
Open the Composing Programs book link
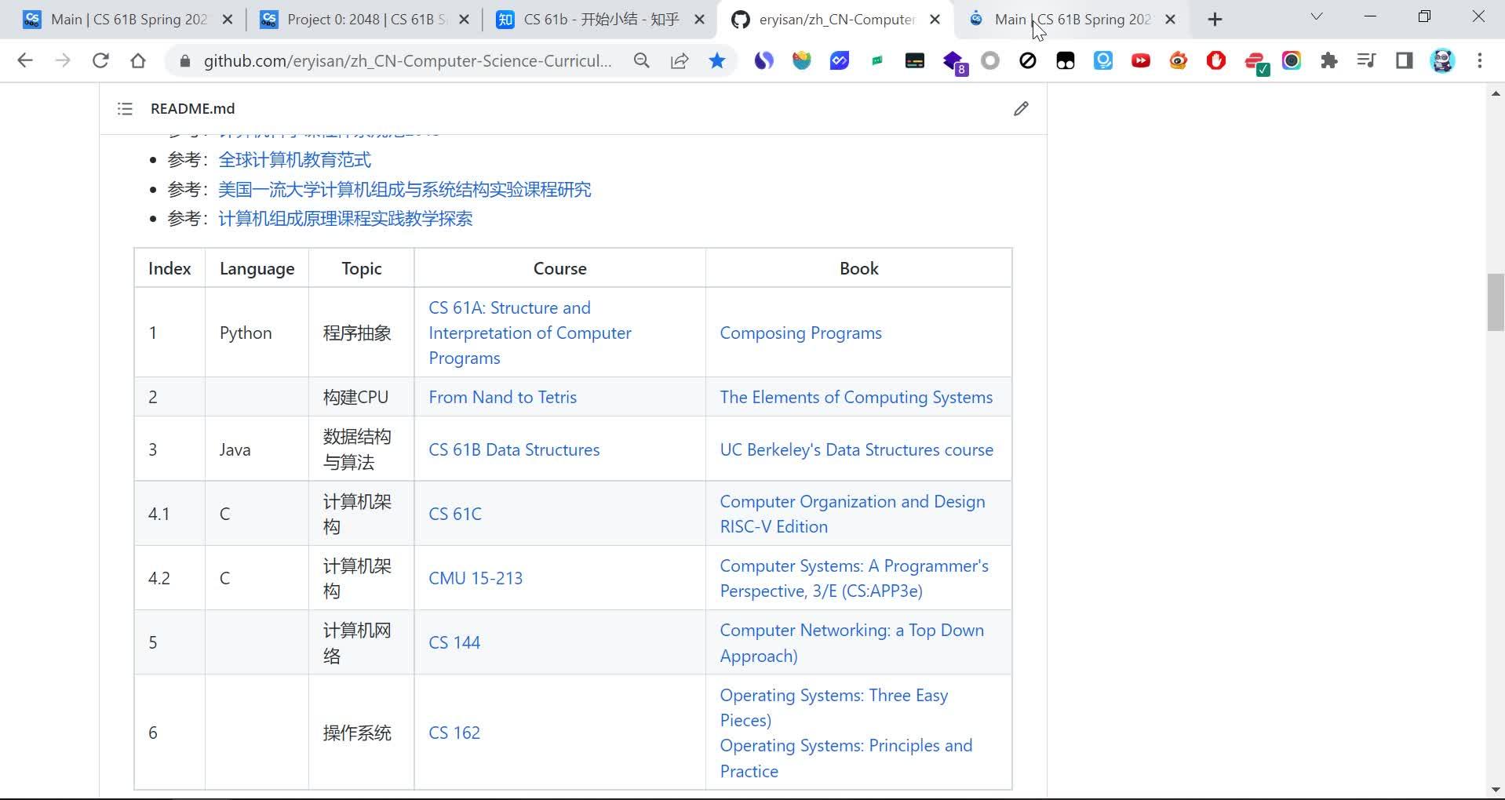coord(800,333)
